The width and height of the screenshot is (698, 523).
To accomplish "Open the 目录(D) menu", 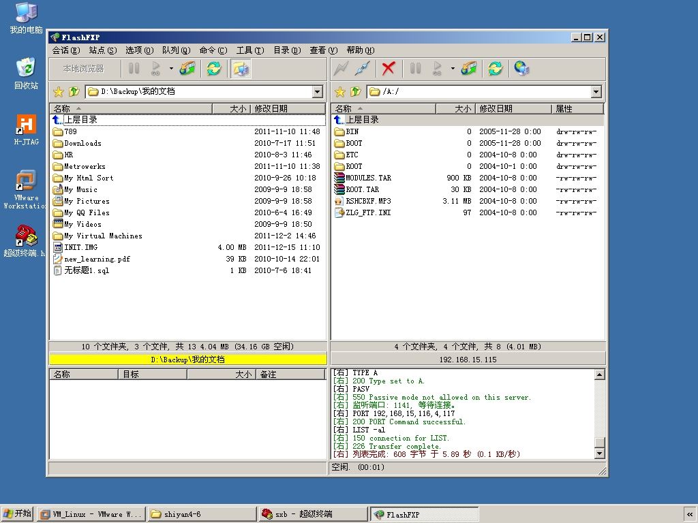I will pos(287,50).
